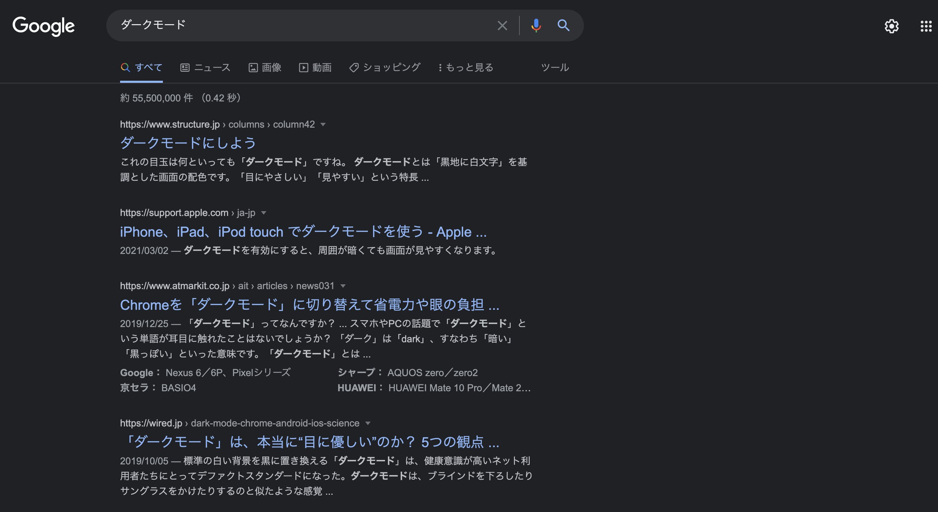938x512 pixels.
Task: Click the AQUOS zero／zero2 text
Action: (x=432, y=373)
